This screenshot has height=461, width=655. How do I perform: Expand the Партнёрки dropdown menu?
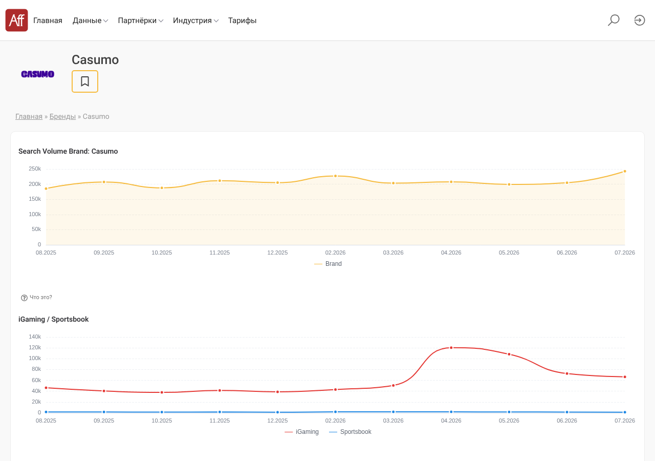pos(140,20)
